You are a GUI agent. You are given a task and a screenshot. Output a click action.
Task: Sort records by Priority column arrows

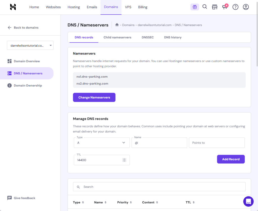tap(131, 202)
